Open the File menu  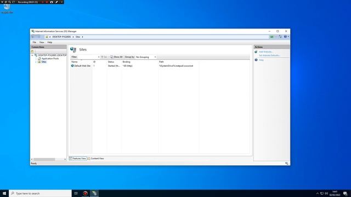(x=34, y=42)
